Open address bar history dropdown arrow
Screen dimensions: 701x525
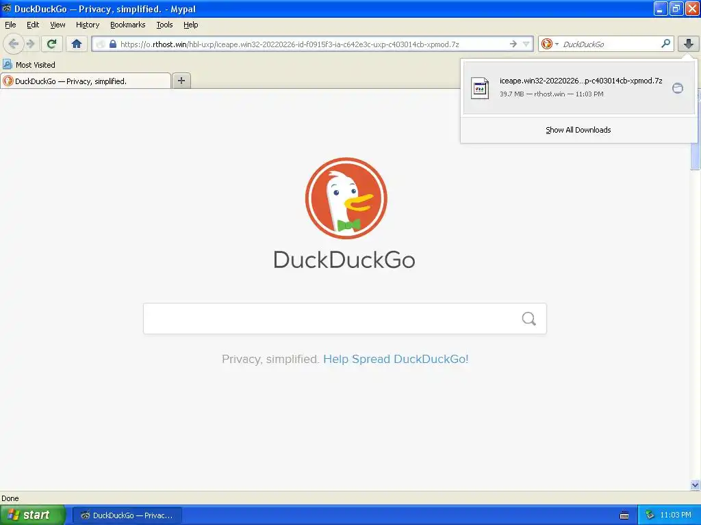click(526, 44)
